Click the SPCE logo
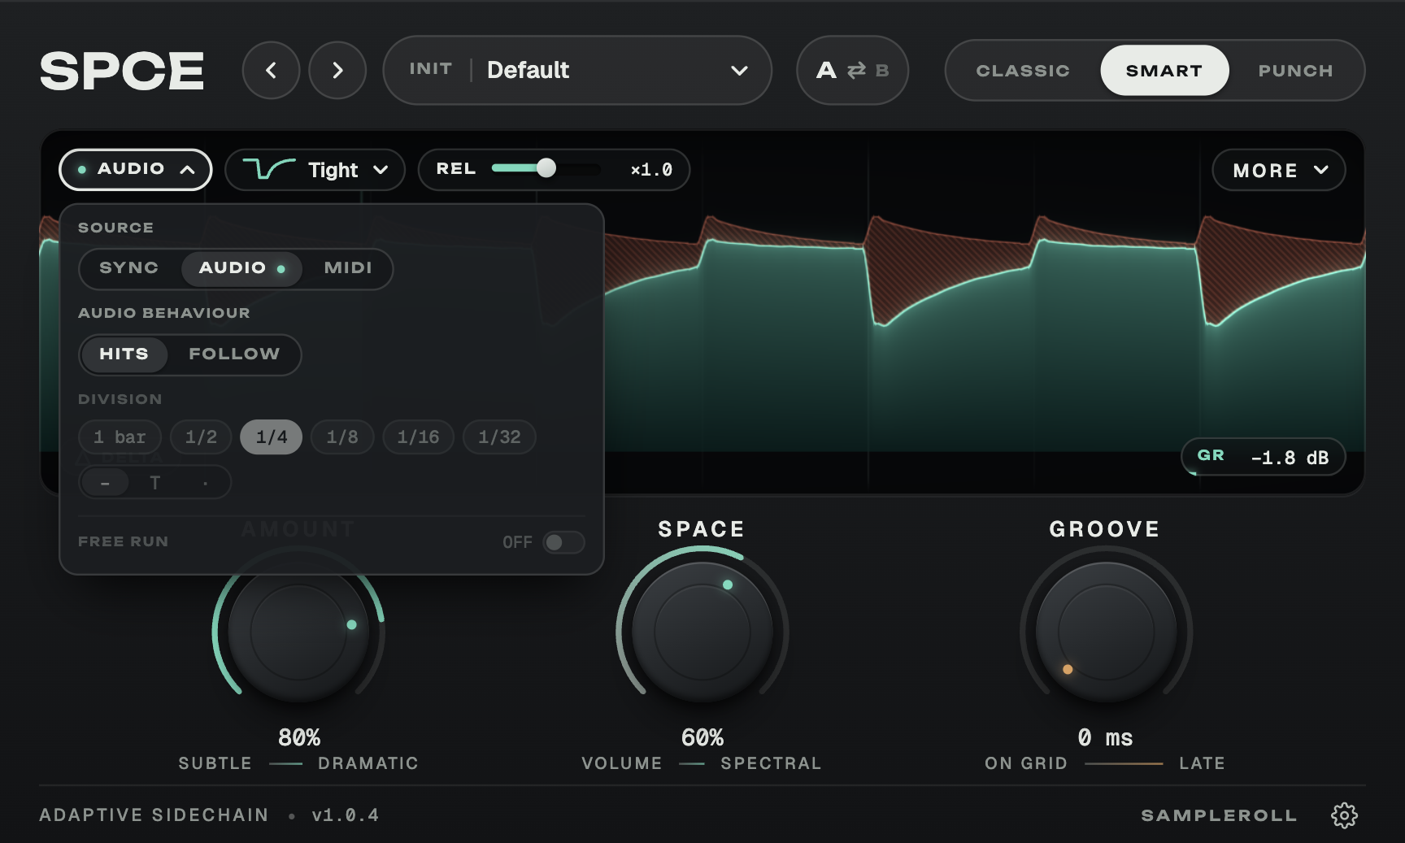The height and width of the screenshot is (843, 1405). pyautogui.click(x=122, y=71)
